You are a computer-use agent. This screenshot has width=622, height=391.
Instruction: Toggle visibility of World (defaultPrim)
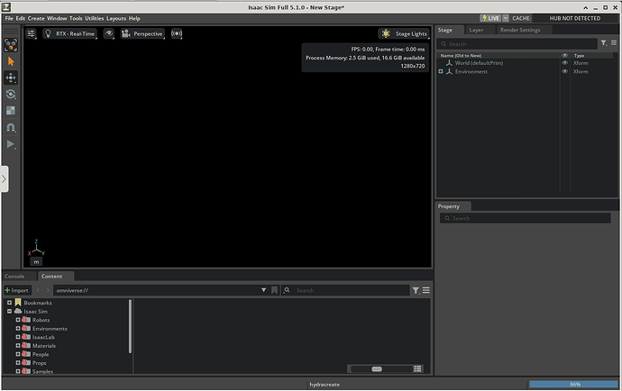(x=565, y=63)
